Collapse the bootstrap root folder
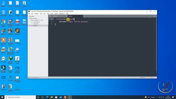176x99 pixels. [29, 18]
